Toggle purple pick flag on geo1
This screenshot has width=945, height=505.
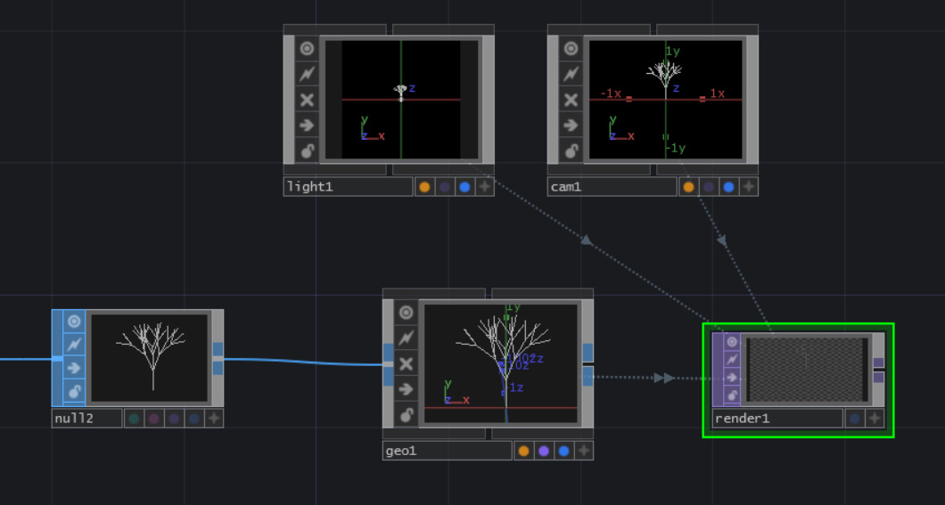coord(544,451)
